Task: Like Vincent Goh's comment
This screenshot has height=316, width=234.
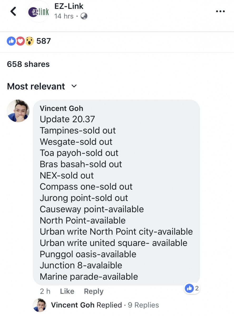Action: point(67,291)
